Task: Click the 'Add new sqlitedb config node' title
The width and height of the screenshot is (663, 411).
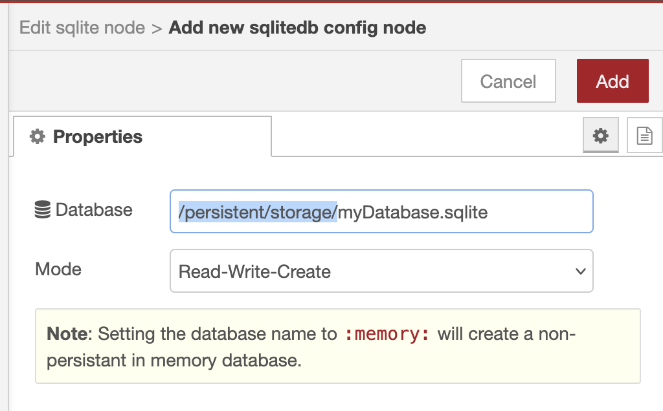Action: point(297,28)
